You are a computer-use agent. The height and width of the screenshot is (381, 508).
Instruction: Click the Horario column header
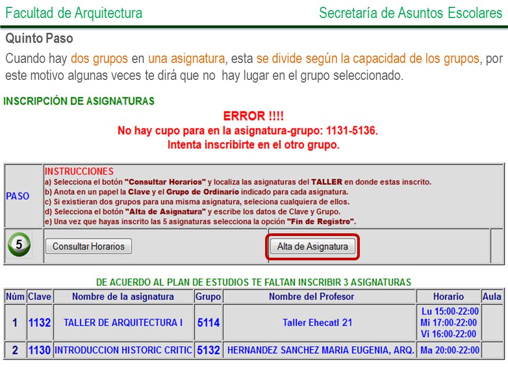click(x=448, y=296)
